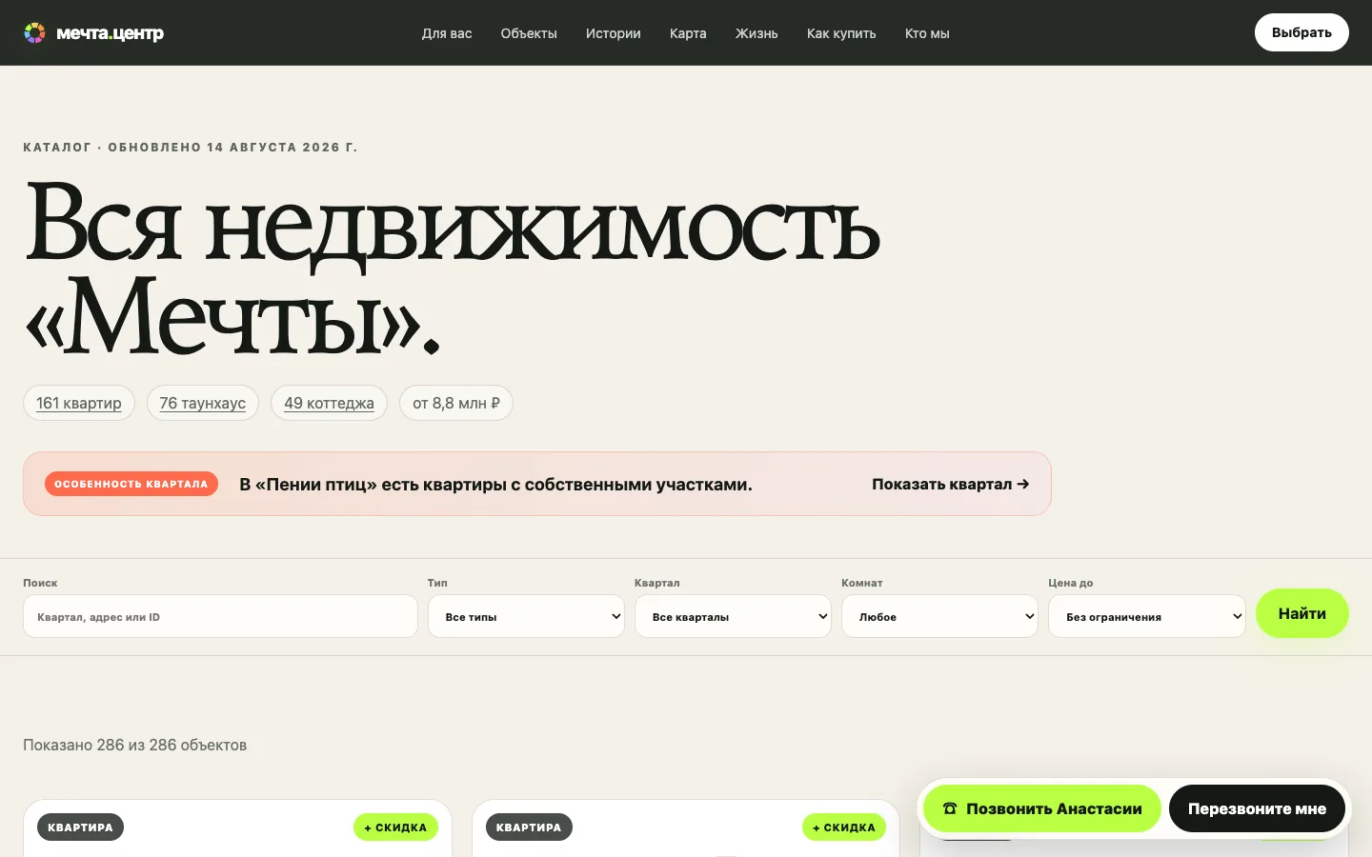The height and width of the screenshot is (857, 1372).
Task: Click Квартира tag on second card
Action: pos(529,827)
